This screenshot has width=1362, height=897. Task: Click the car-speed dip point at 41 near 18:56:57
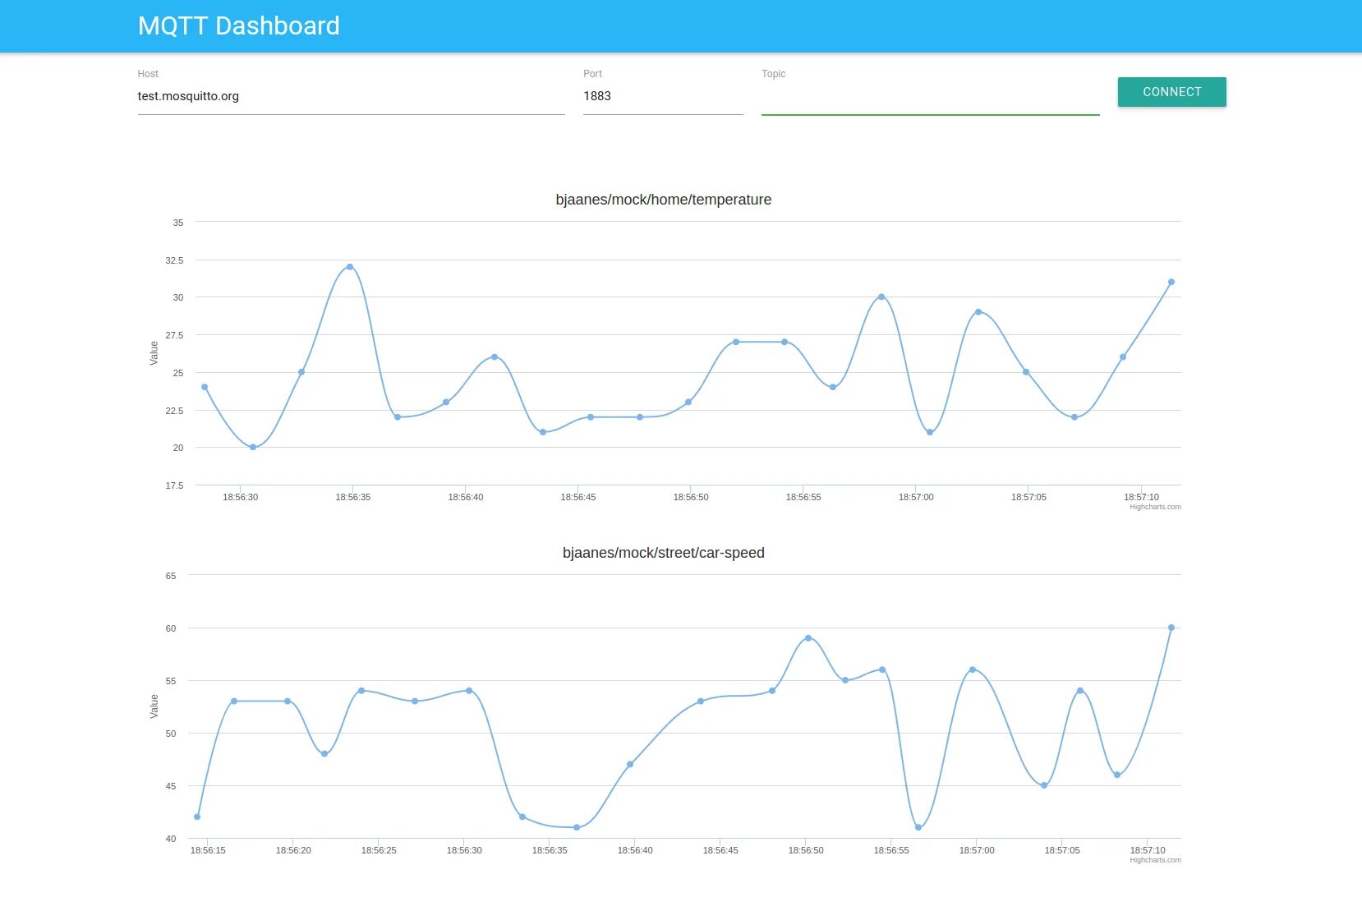[918, 827]
